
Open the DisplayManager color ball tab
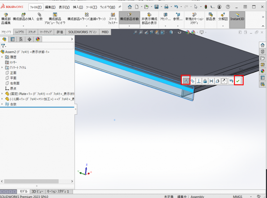point(38,39)
